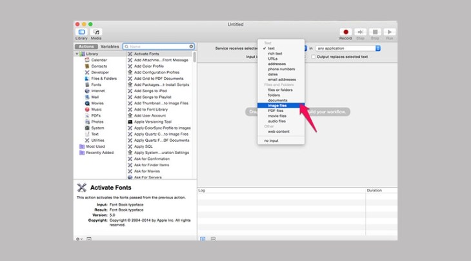Image resolution: width=471 pixels, height=261 pixels.
Task: Choose addresses from the popup menu
Action: [x=281, y=64]
